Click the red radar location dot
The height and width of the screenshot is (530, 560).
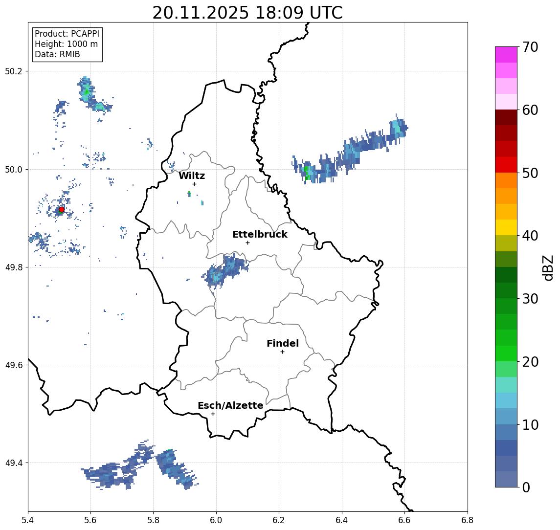(62, 210)
